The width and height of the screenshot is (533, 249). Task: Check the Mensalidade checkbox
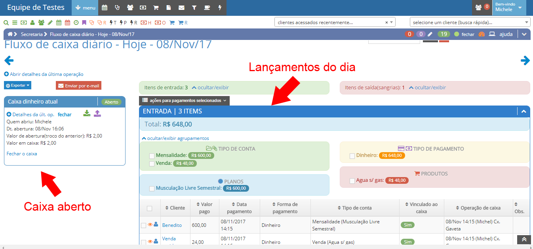click(152, 156)
